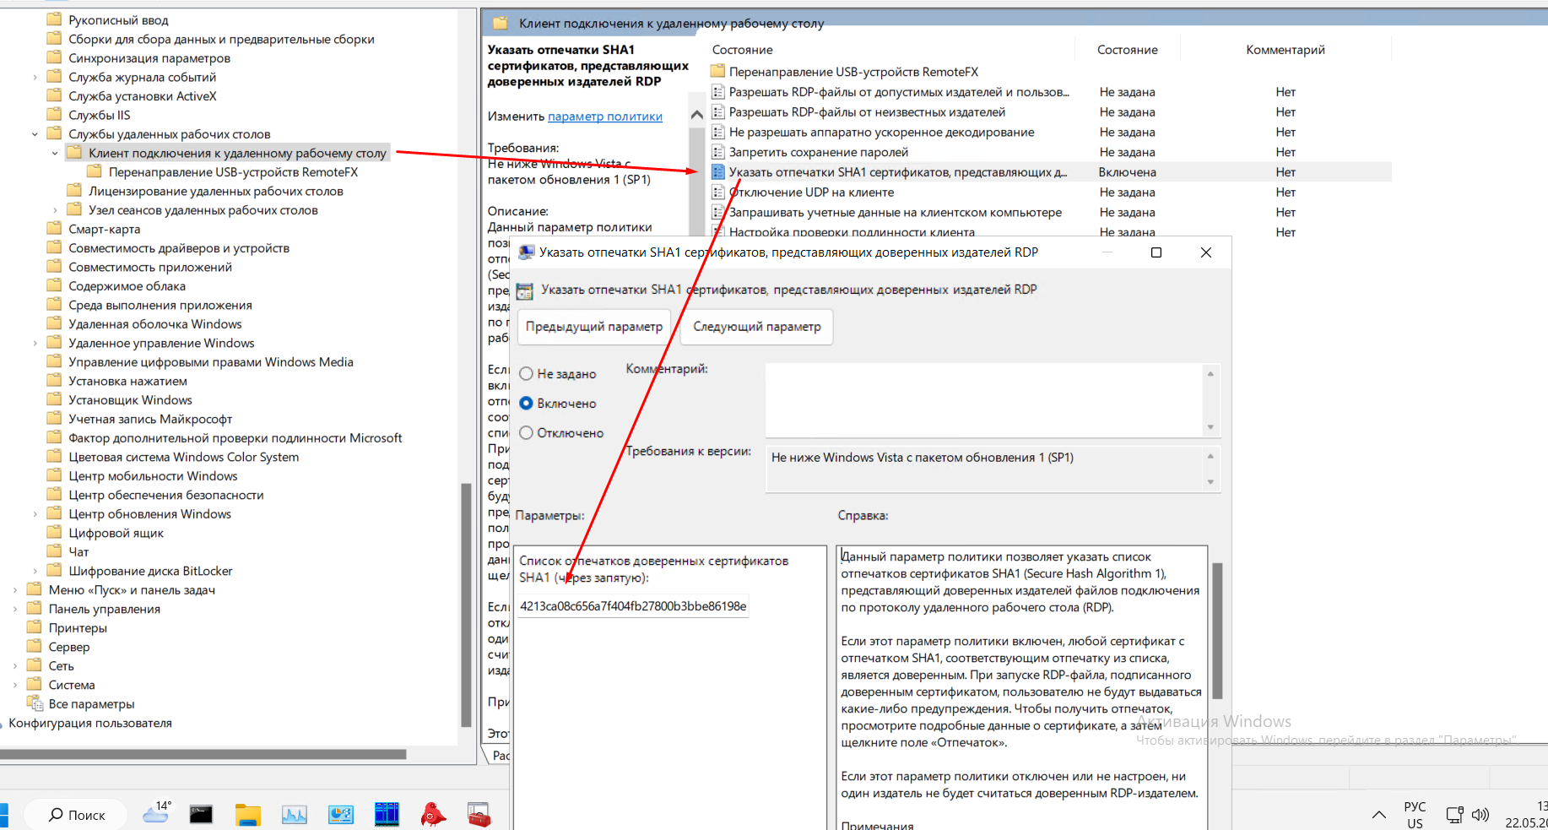The width and height of the screenshot is (1548, 830).
Task: Select the «Не задано» radio button
Action: click(526, 373)
